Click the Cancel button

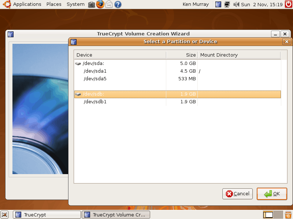coord(237,194)
